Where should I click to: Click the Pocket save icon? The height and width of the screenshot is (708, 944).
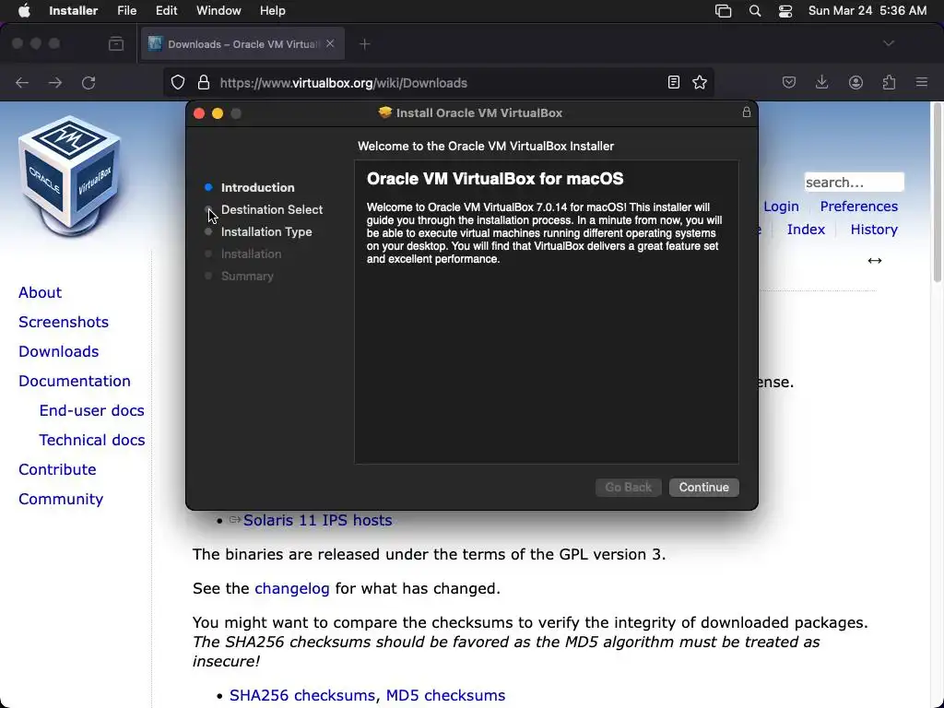(789, 82)
